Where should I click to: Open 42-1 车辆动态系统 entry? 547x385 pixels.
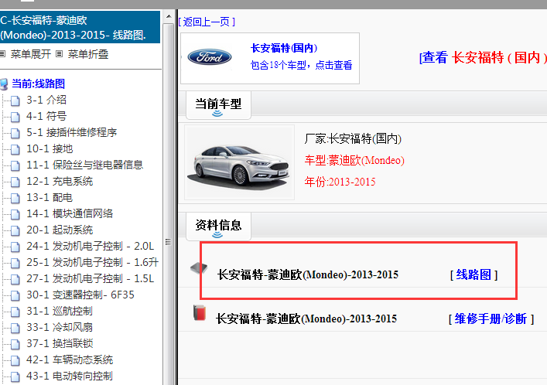70,360
